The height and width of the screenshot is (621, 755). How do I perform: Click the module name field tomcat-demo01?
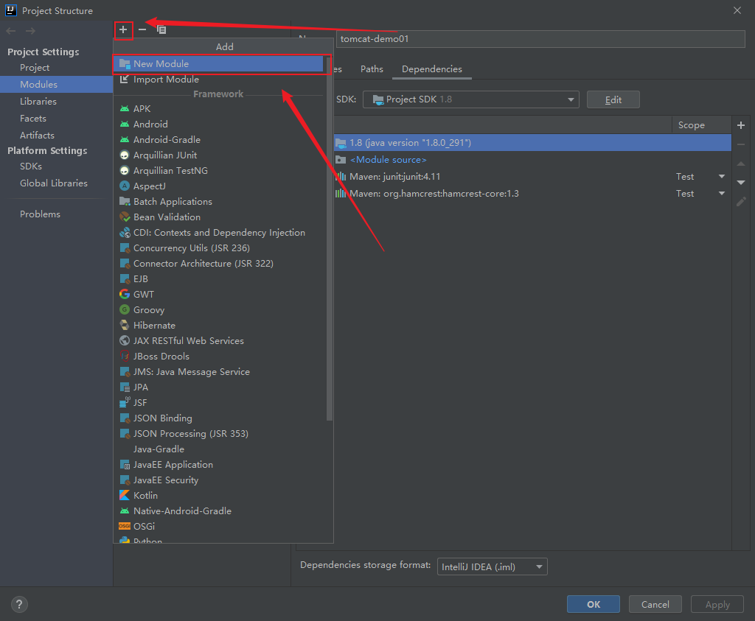(x=540, y=39)
